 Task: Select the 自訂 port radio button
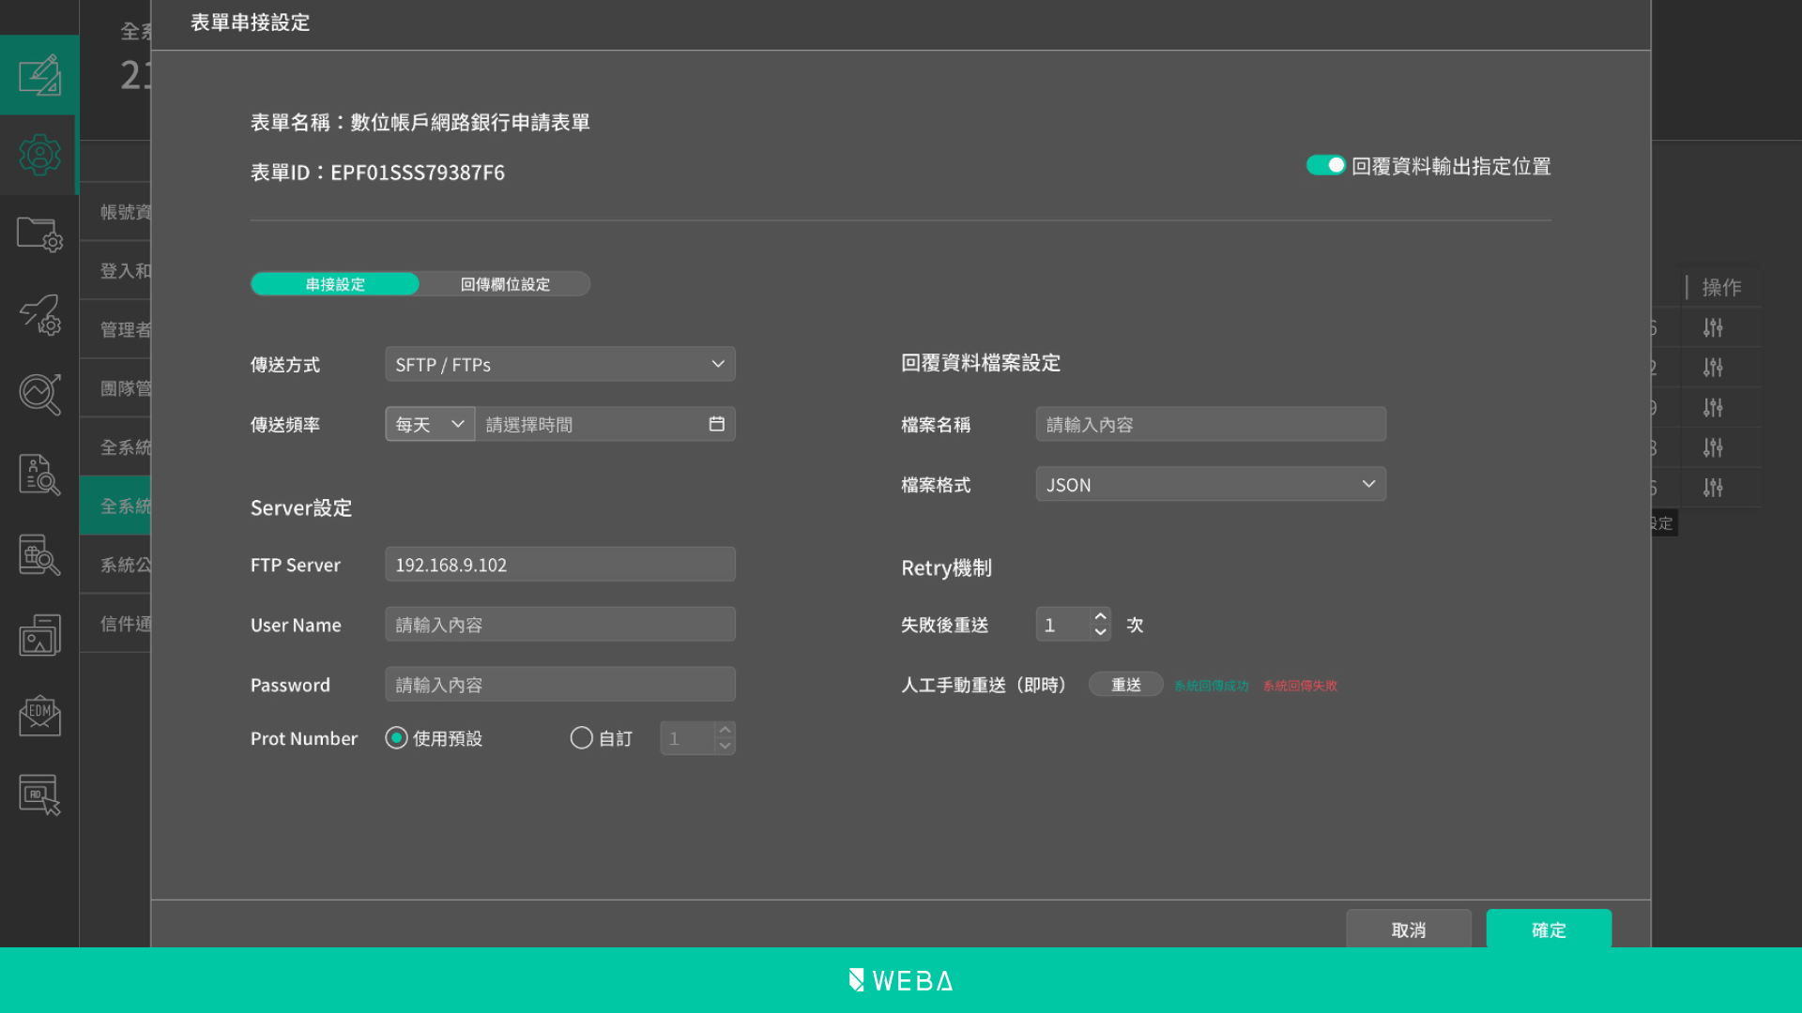click(x=581, y=738)
